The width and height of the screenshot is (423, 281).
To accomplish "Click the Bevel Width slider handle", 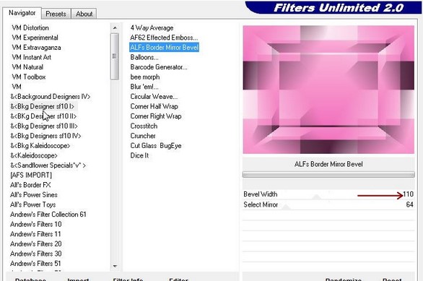I will (316, 196).
